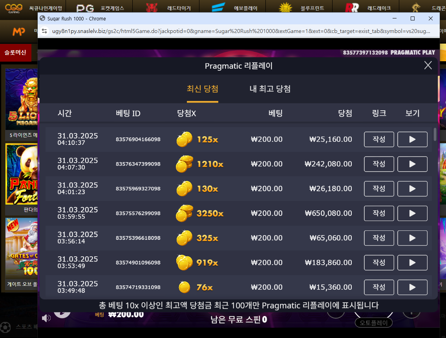Select bet ID 83574901096098
The image size is (446, 338).
click(138, 263)
